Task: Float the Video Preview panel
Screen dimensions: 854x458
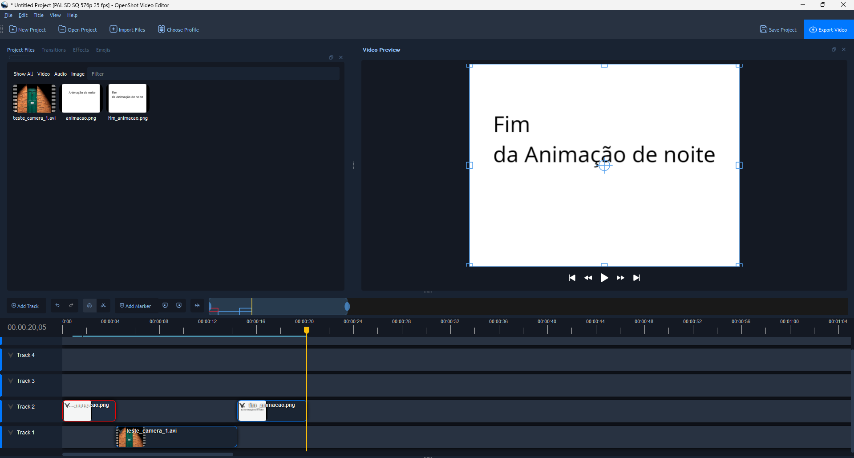Action: [x=834, y=49]
